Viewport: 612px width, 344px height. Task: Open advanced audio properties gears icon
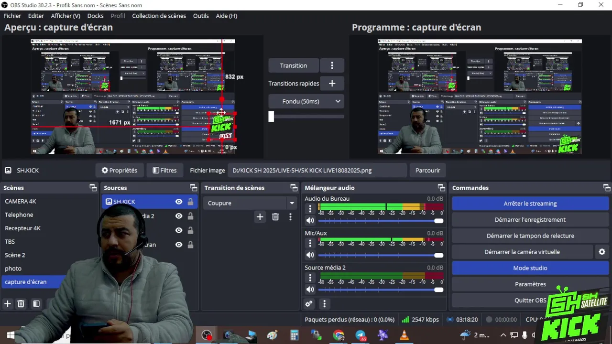(x=309, y=304)
